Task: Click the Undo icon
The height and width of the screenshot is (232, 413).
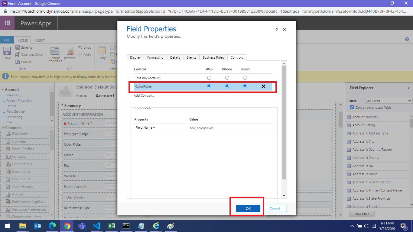Action: [x=85, y=47]
